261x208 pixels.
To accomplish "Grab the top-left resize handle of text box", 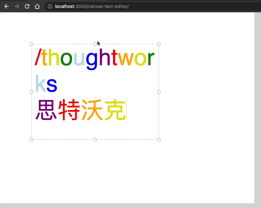I will [32, 44].
